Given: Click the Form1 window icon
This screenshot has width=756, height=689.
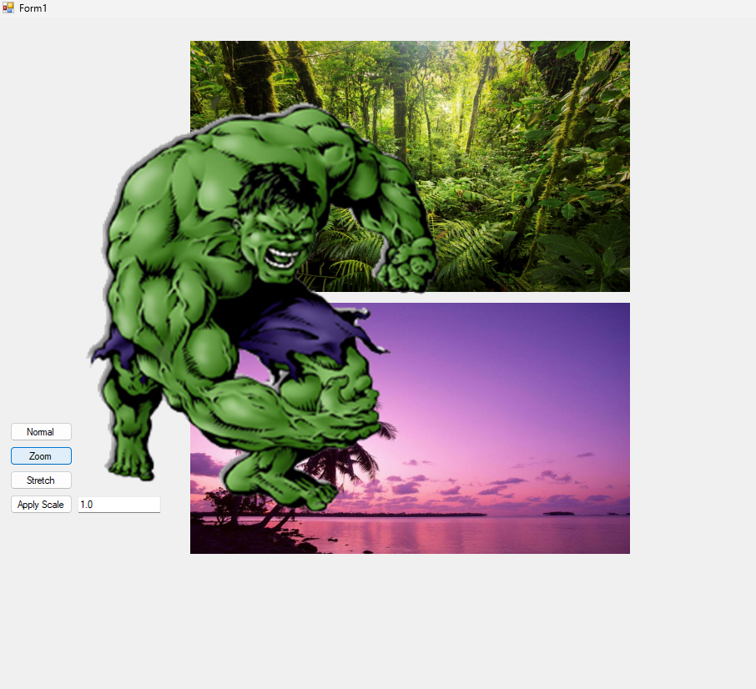Looking at the screenshot, I should (8, 8).
